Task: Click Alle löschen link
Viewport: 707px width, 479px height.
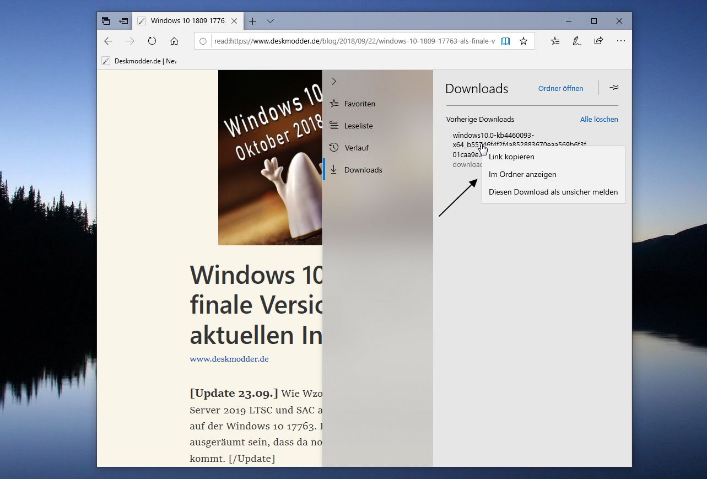Action: pos(599,119)
